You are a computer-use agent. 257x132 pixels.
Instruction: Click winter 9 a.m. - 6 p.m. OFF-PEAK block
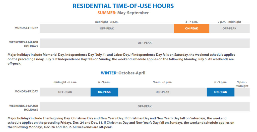point(162,92)
